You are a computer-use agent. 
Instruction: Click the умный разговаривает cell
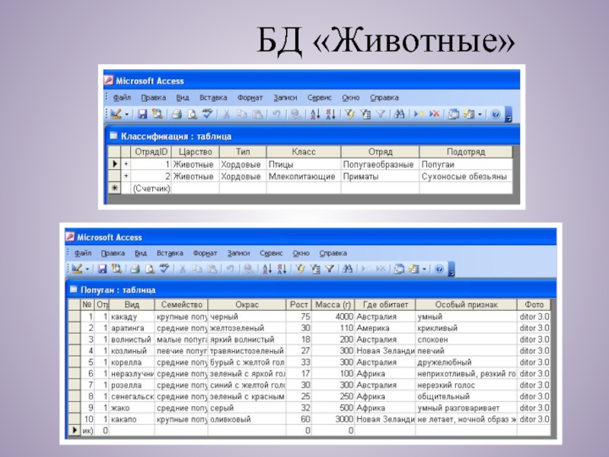pyautogui.click(x=467, y=408)
